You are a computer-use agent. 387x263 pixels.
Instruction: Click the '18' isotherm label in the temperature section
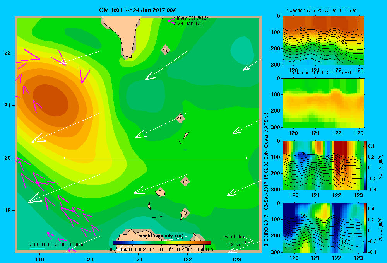[x=344, y=55]
